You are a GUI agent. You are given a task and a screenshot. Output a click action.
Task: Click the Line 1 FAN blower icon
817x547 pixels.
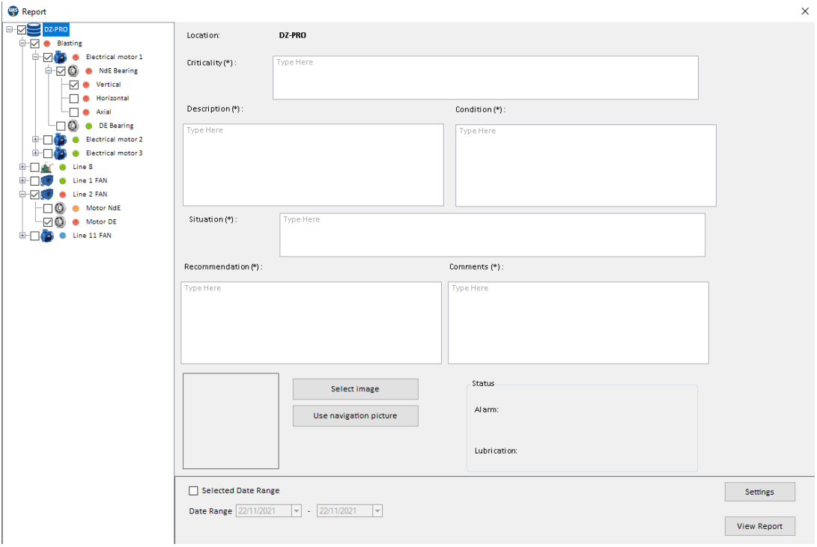[x=47, y=180]
